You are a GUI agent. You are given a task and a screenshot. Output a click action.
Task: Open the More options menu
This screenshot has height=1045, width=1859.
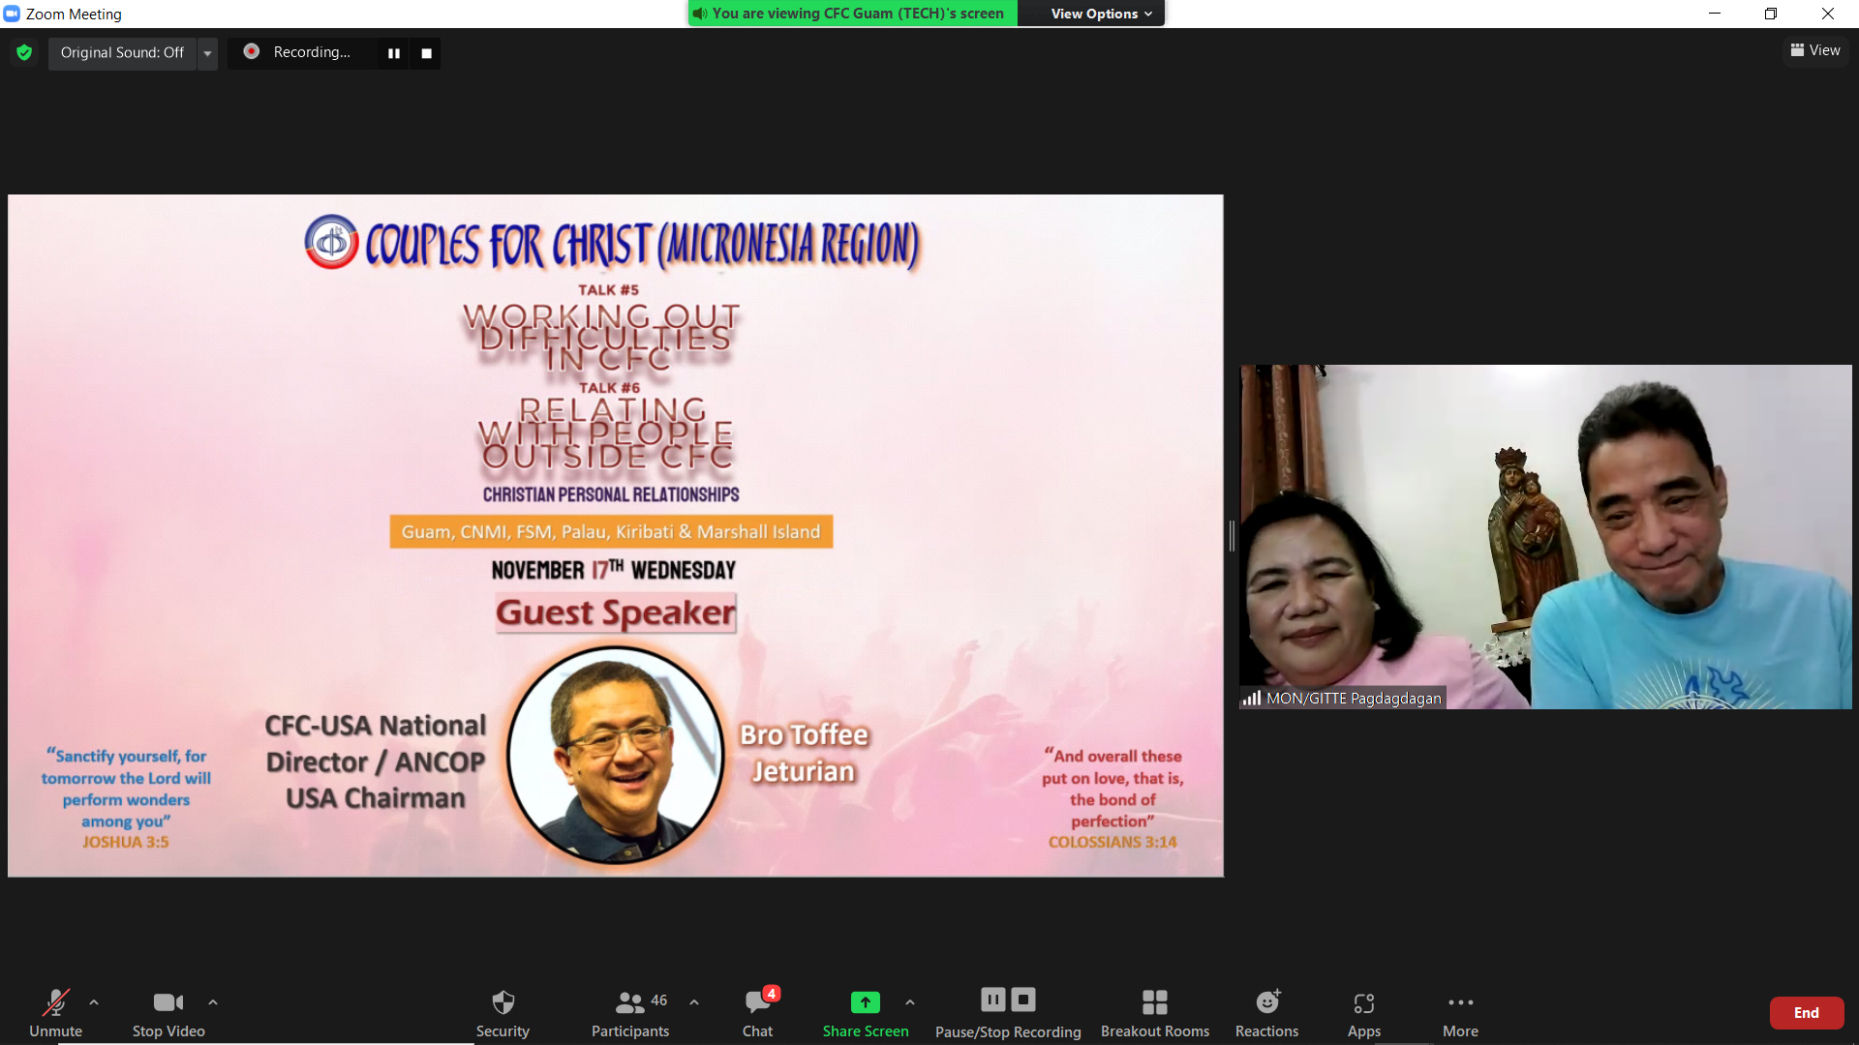pyautogui.click(x=1460, y=1012)
